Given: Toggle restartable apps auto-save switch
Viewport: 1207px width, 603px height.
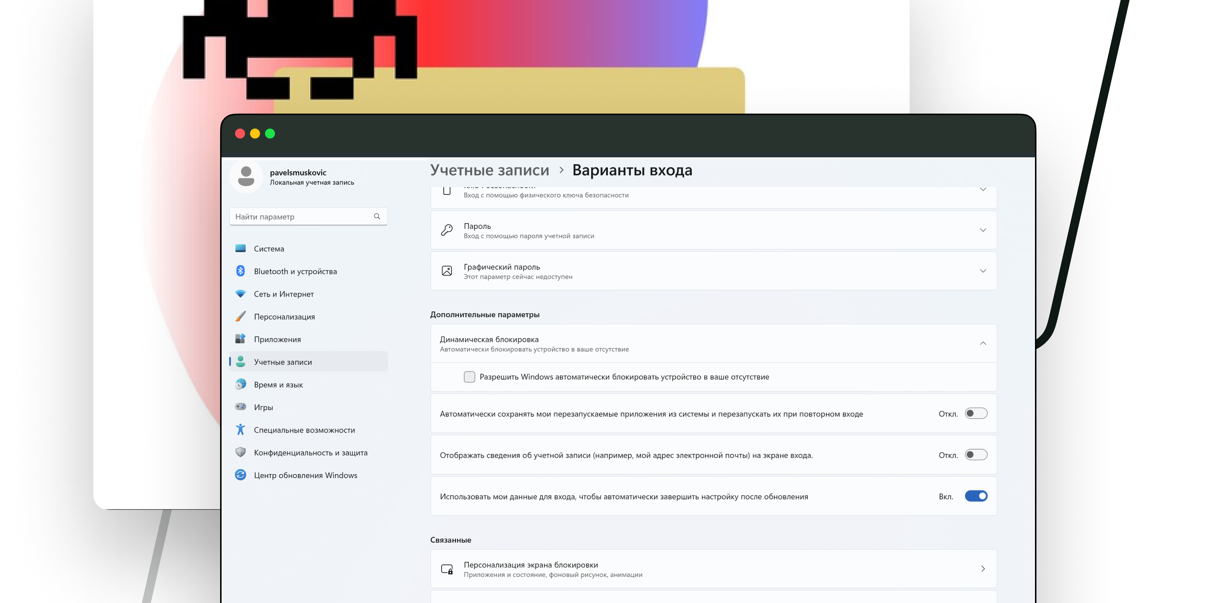Looking at the screenshot, I should coord(976,413).
